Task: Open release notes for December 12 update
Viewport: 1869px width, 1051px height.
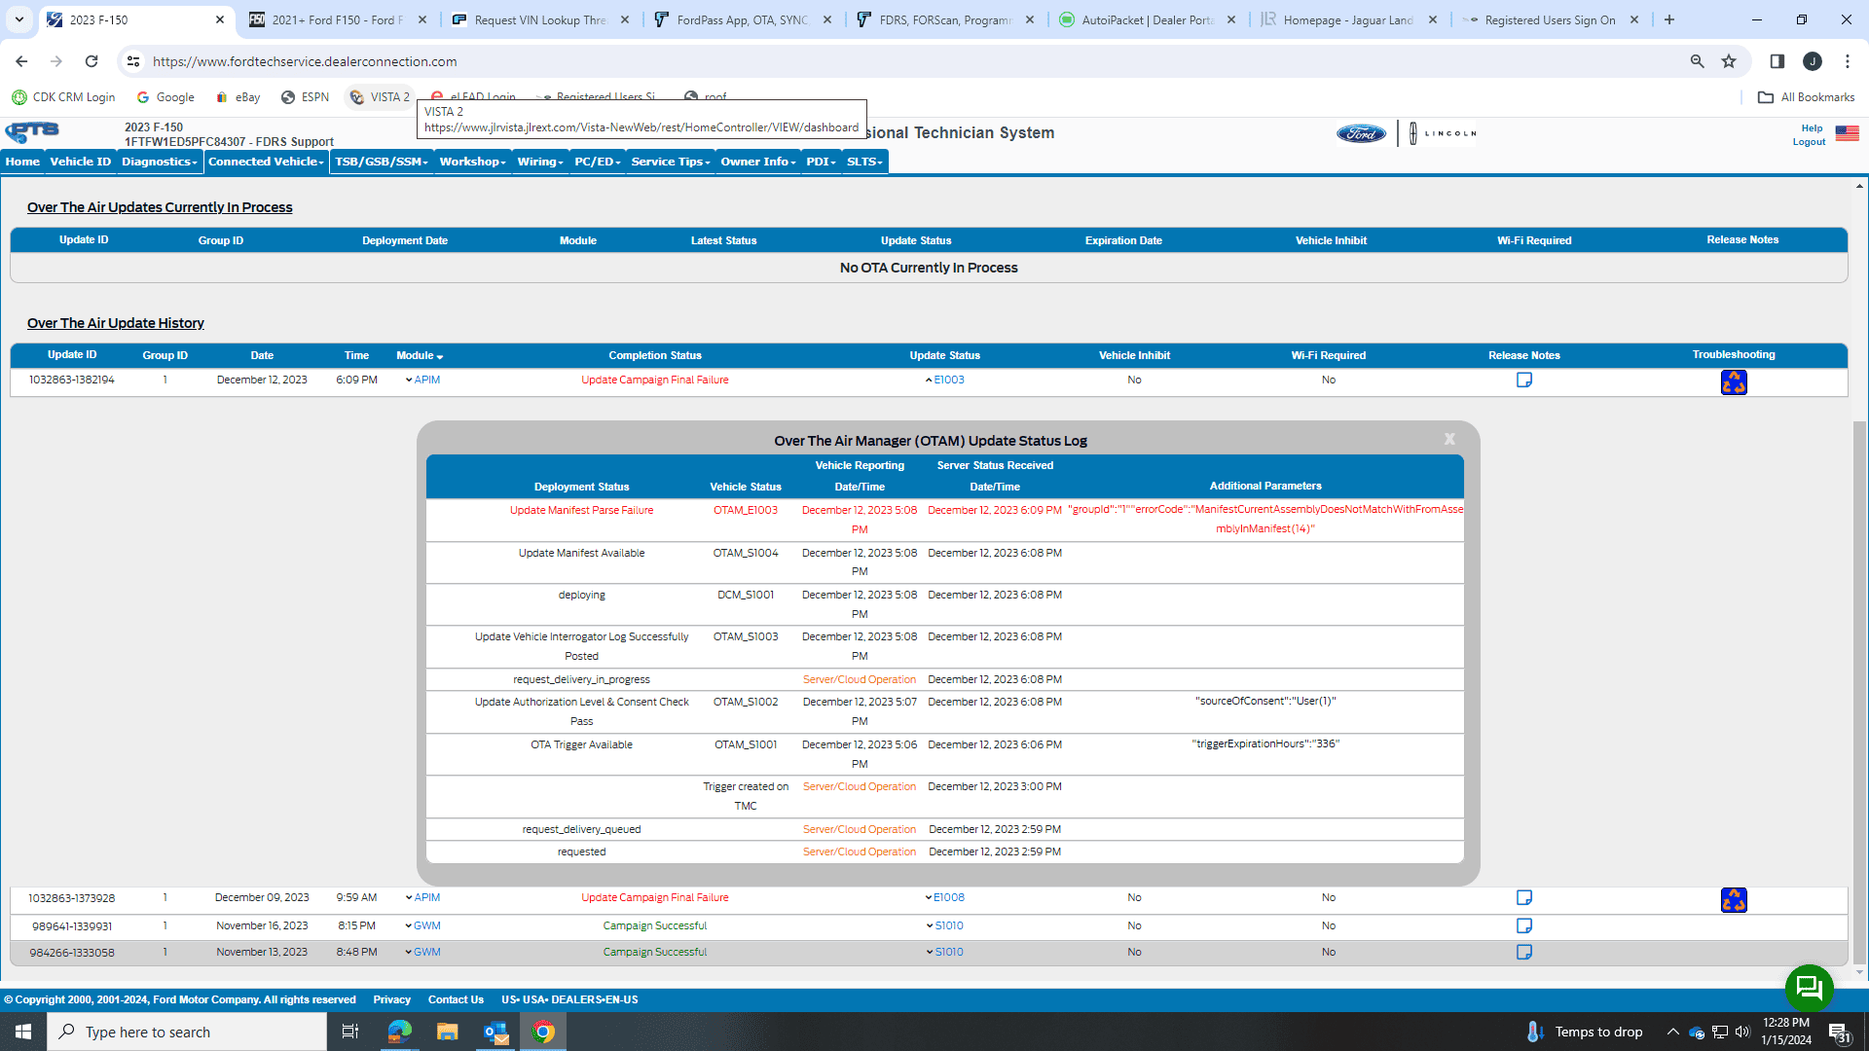Action: point(1523,381)
